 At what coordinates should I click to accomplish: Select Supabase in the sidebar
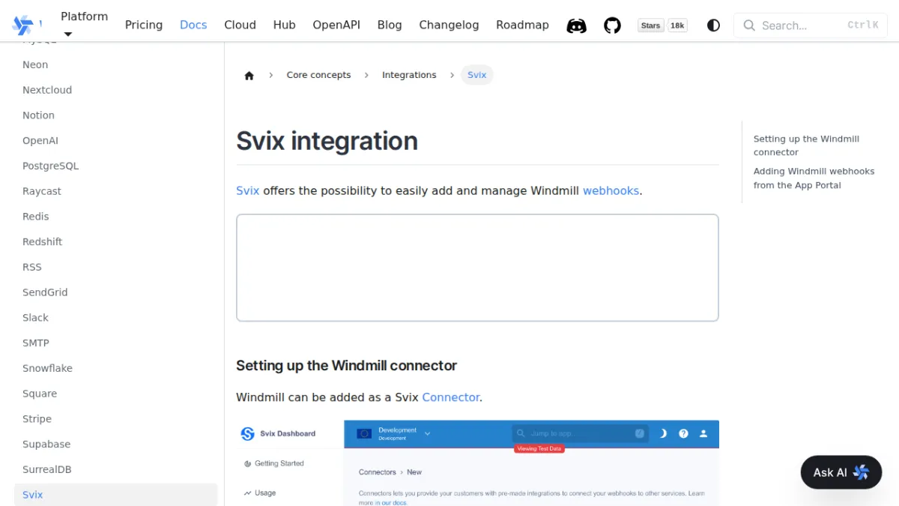pyautogui.click(x=46, y=445)
